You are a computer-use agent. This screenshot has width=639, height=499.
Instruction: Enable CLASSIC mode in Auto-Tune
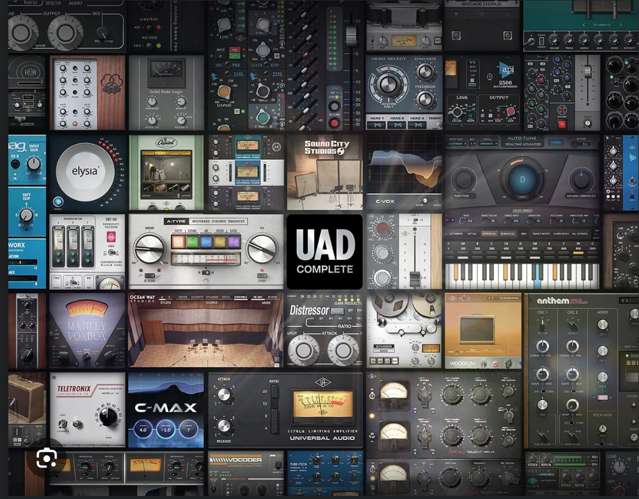[556, 142]
